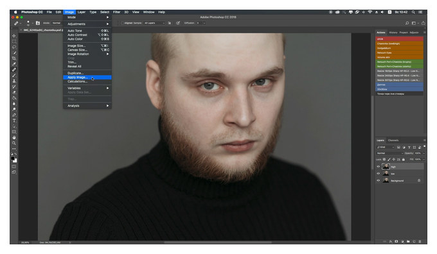Choose Apply Image from the Image menu
The image size is (437, 254).
87,78
